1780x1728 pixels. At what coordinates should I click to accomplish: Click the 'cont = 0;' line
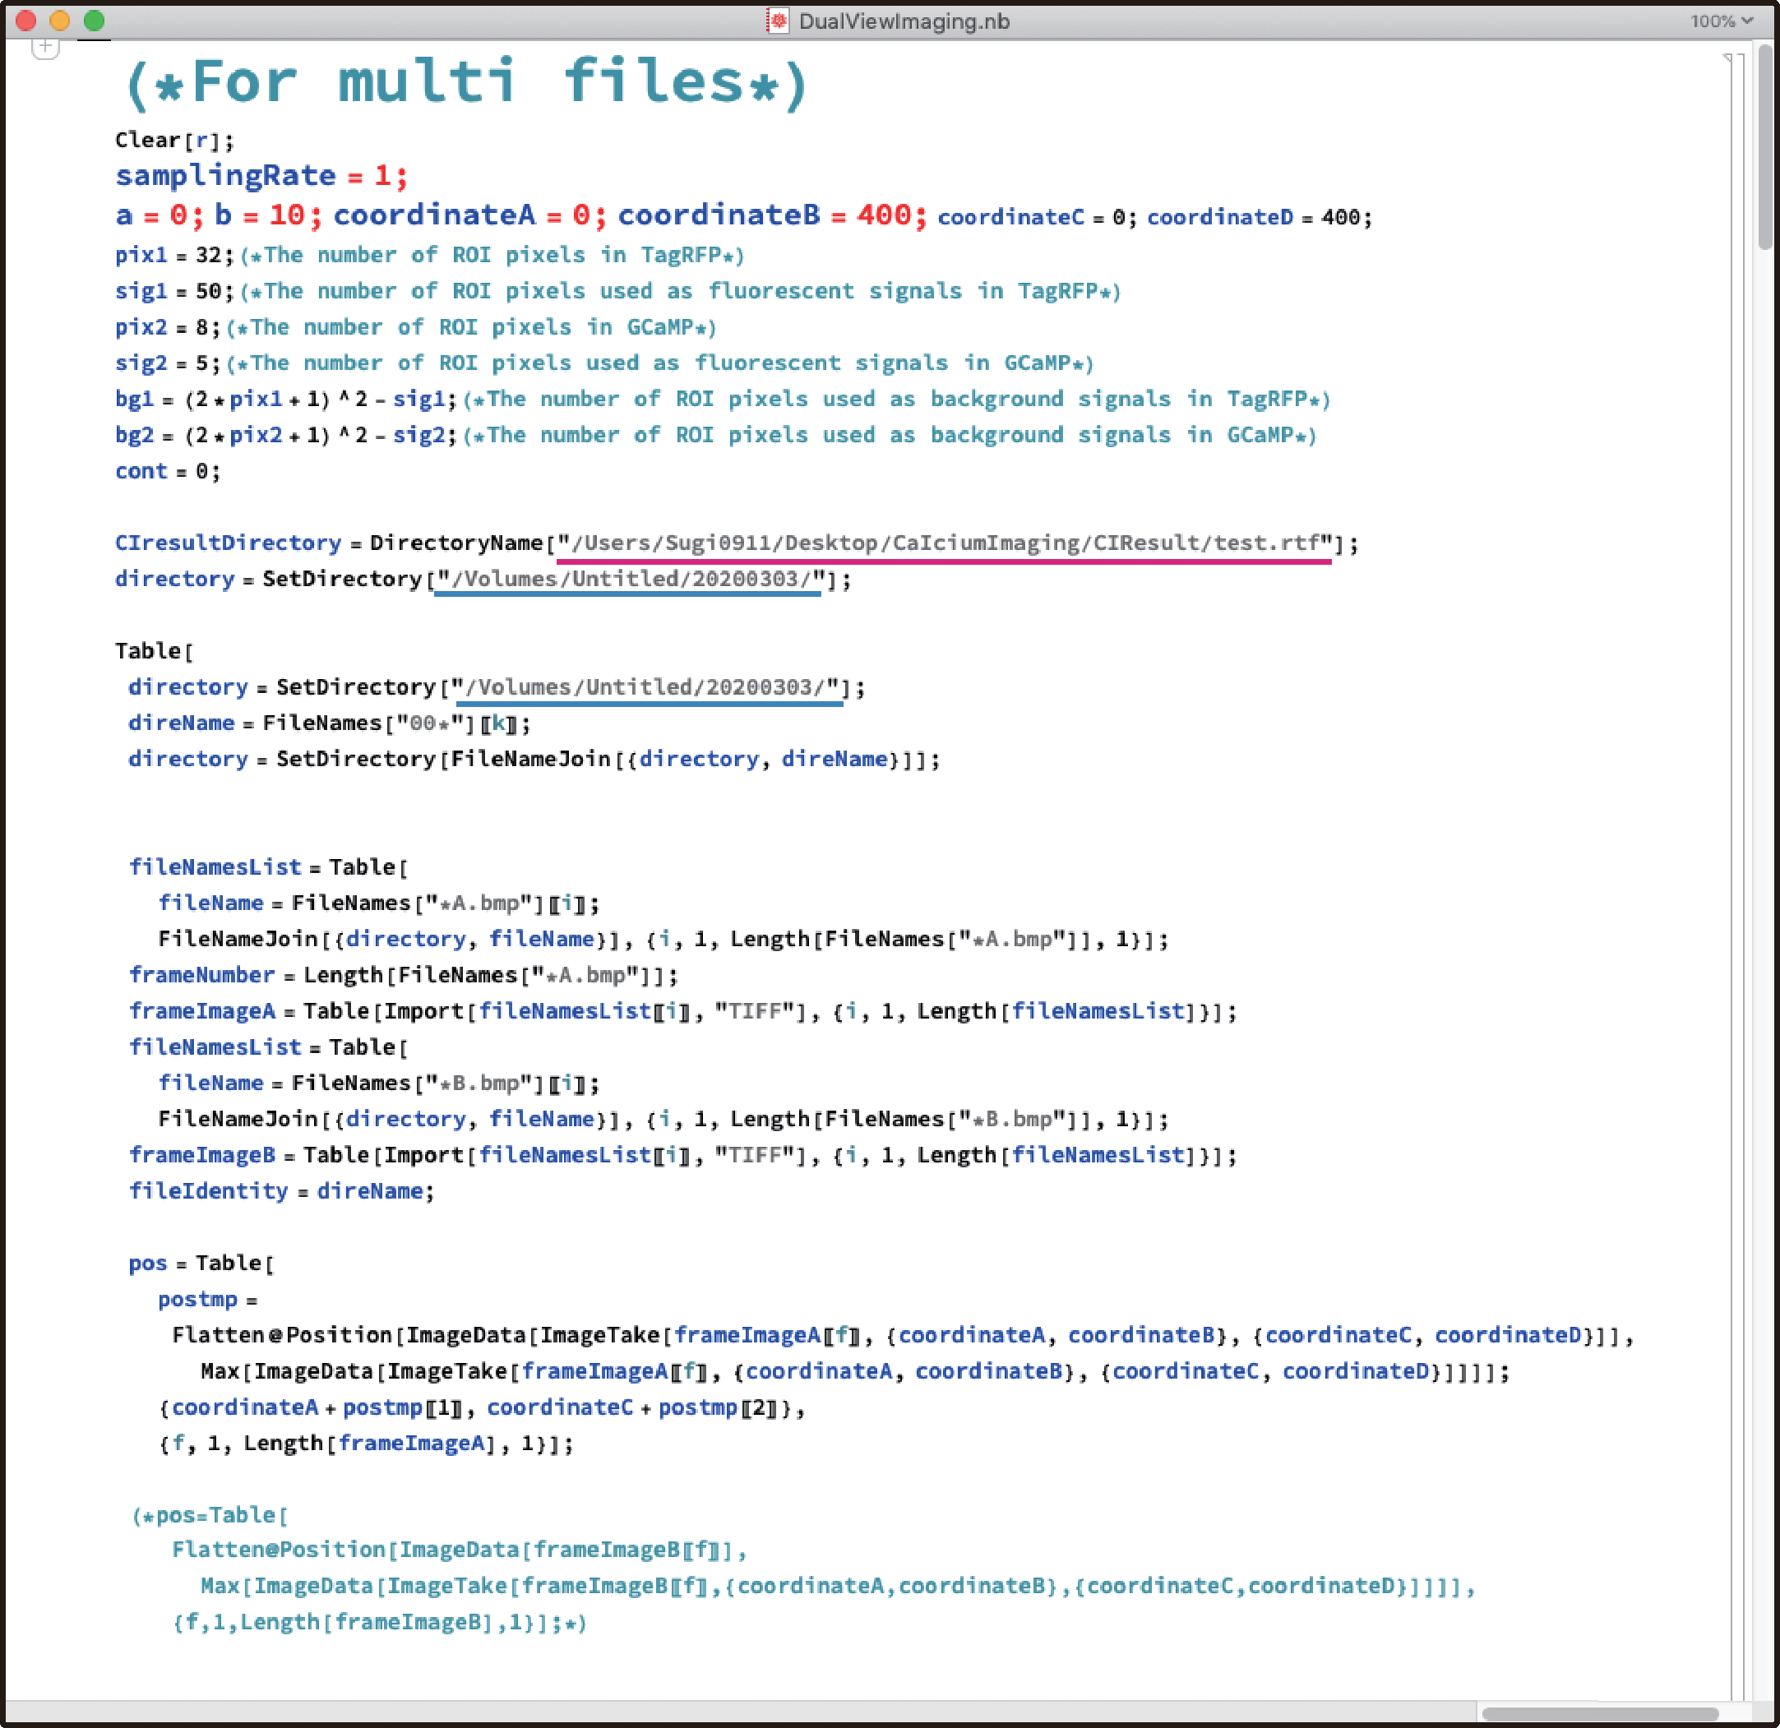(x=167, y=471)
